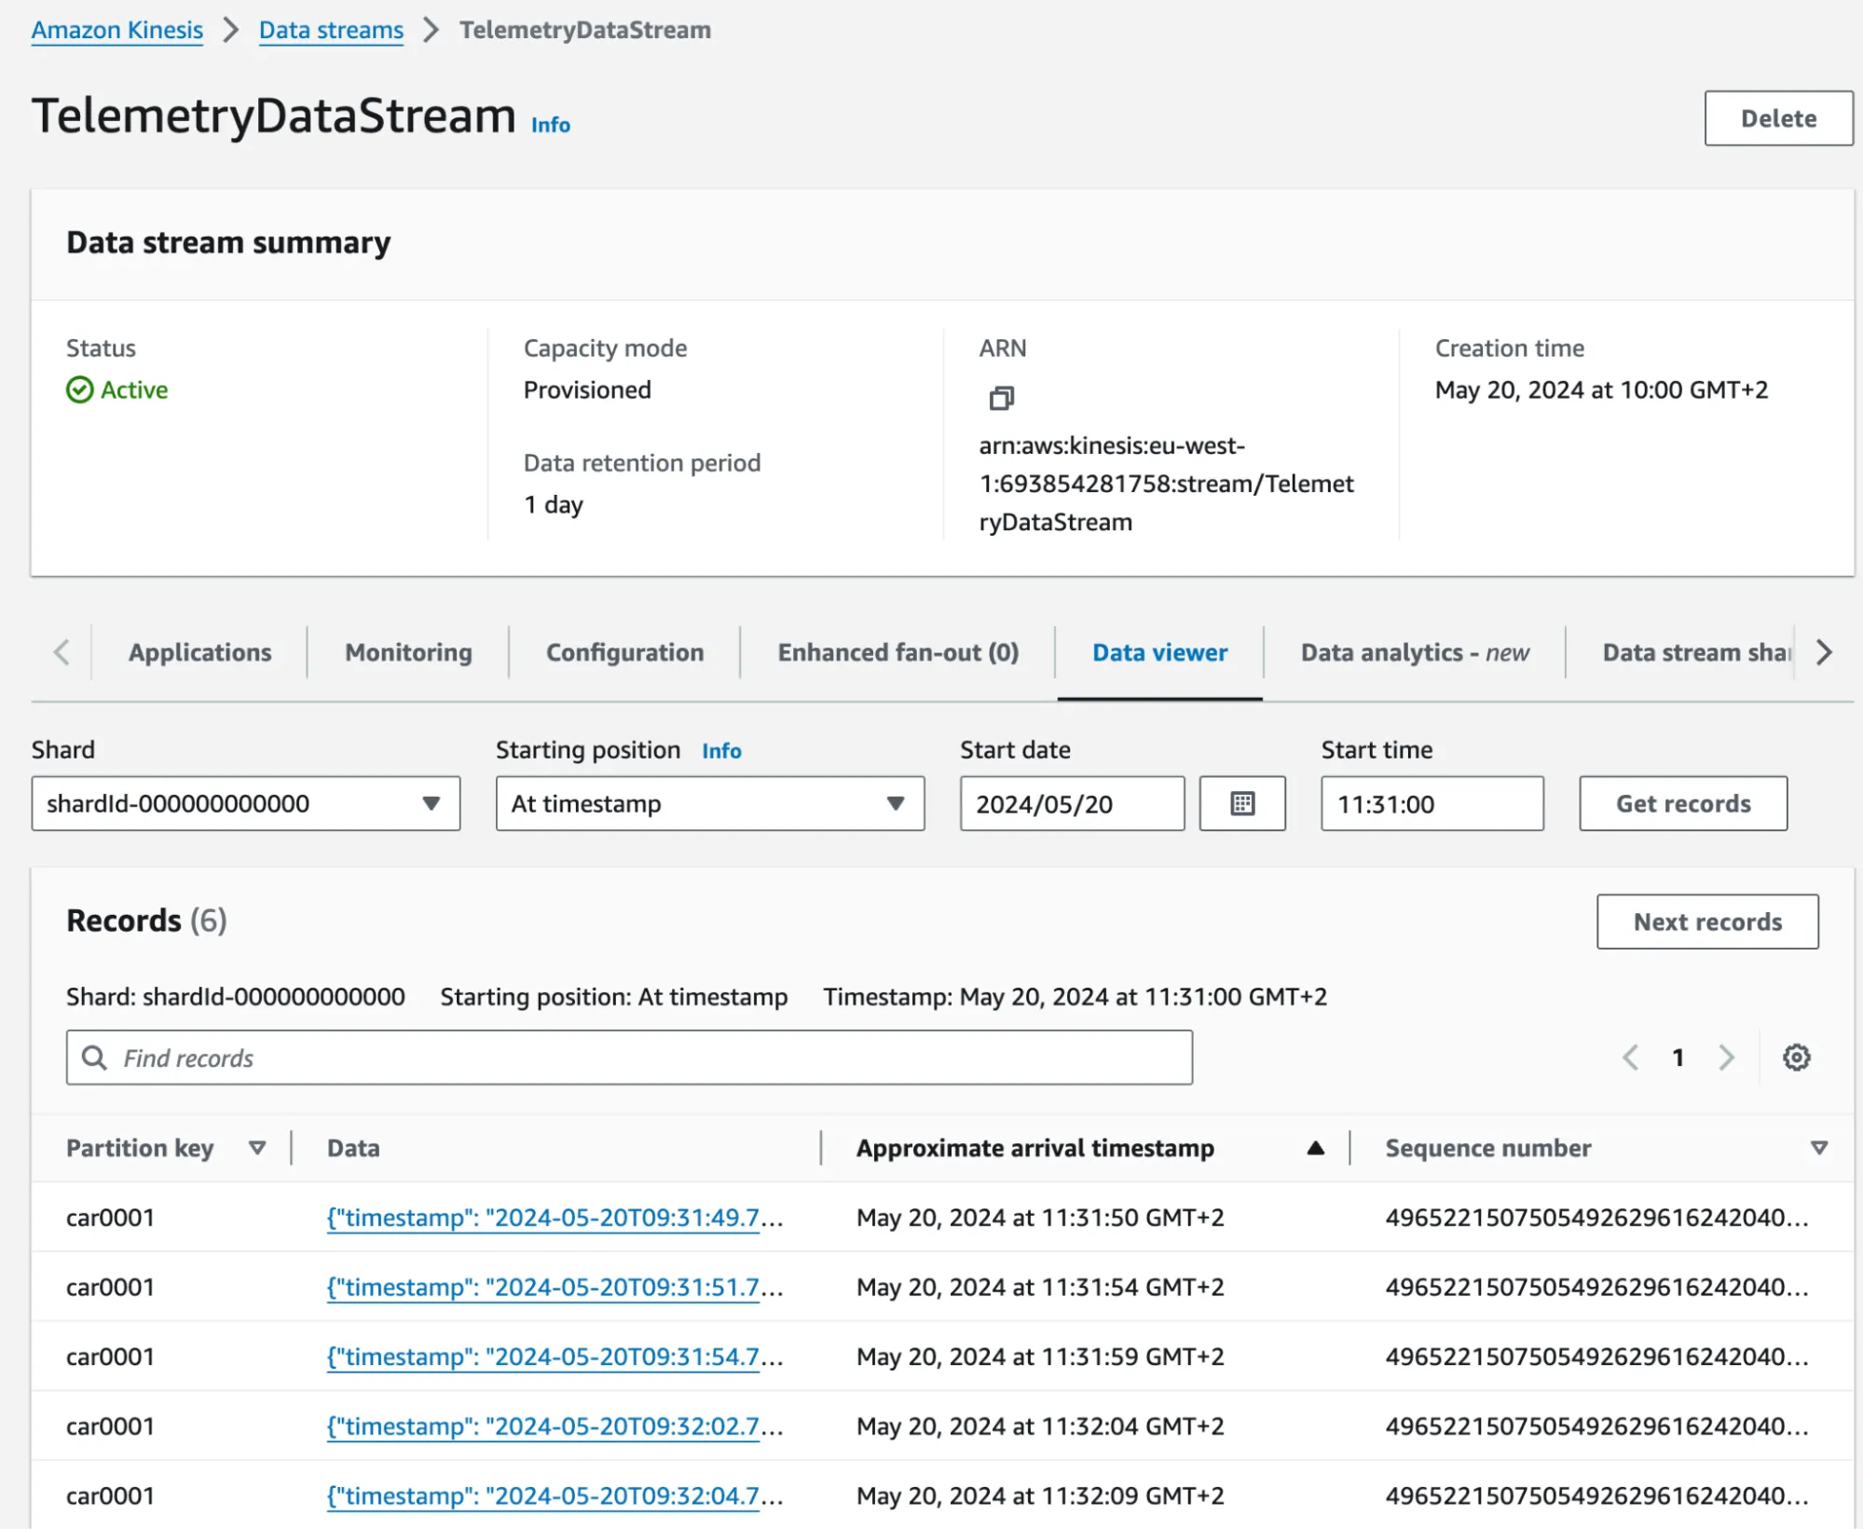Click the ARN text arn:aws:kinesis:eu-west-1
This screenshot has width=1863, height=1529.
point(1166,484)
